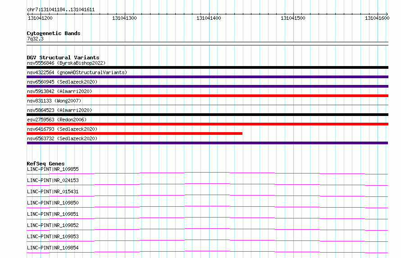Open variant nsv6563732 (Sedlazeck2020) label
The height and width of the screenshot is (258, 401).
tap(62, 138)
